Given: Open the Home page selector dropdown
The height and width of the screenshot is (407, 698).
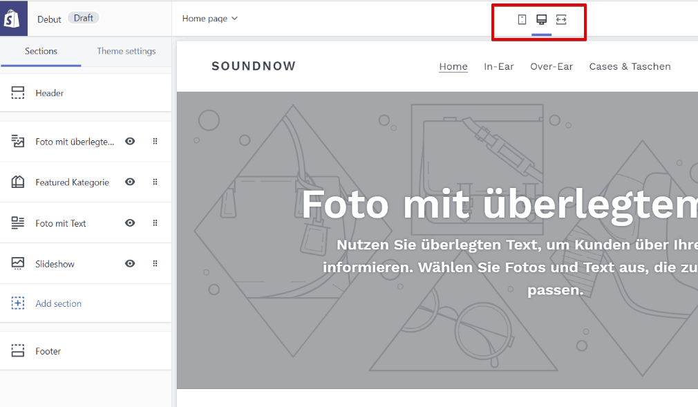Looking at the screenshot, I should click(209, 19).
